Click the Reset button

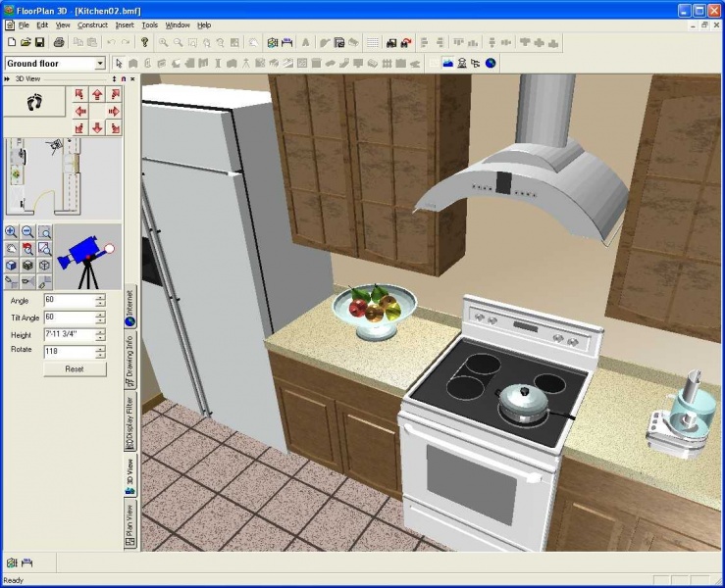(75, 369)
